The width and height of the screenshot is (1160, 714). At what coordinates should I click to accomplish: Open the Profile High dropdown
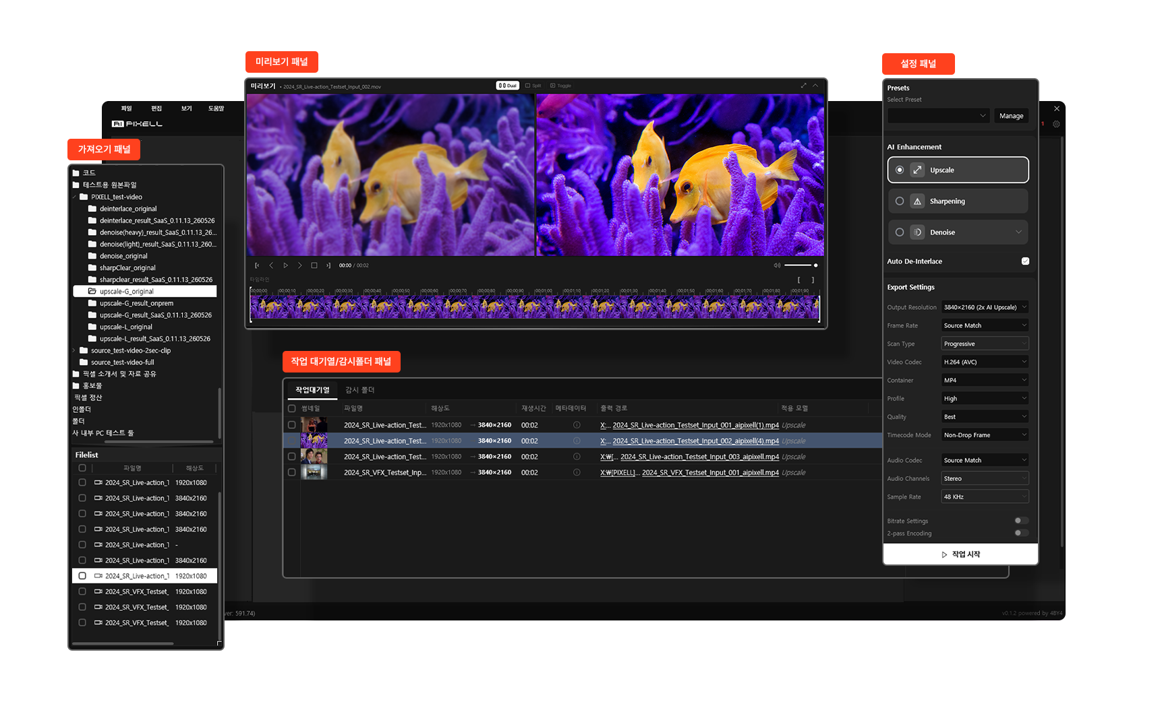(x=985, y=399)
